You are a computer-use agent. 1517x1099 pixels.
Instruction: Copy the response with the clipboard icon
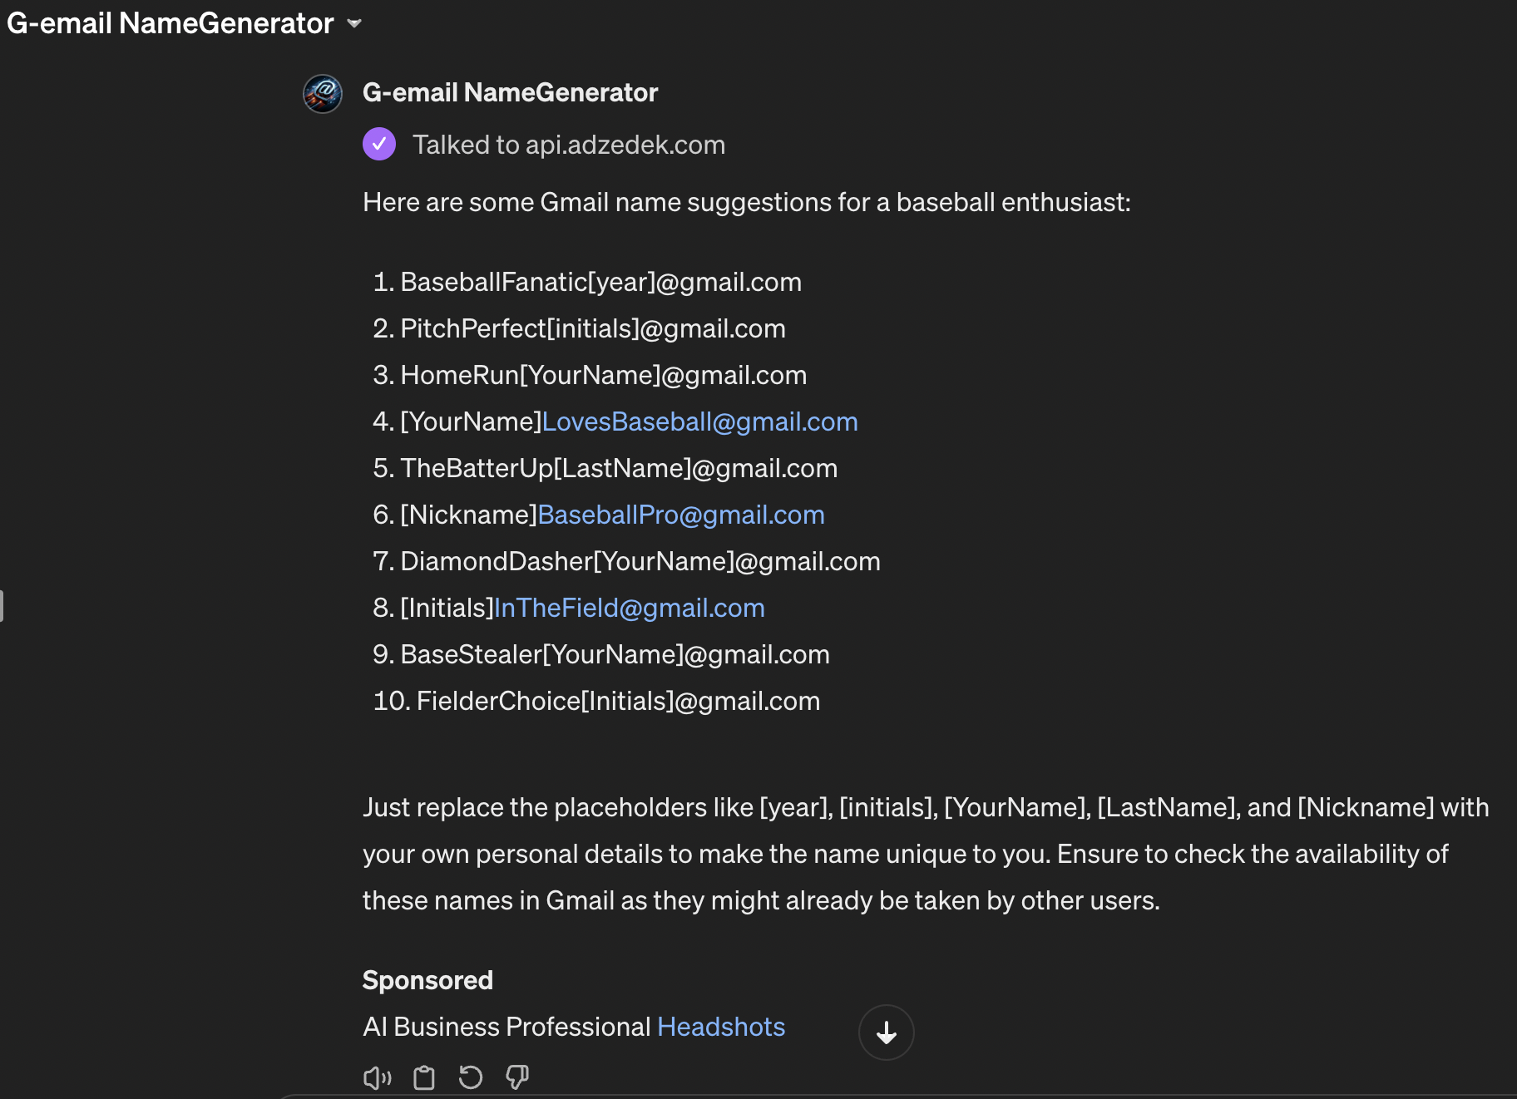(424, 1078)
